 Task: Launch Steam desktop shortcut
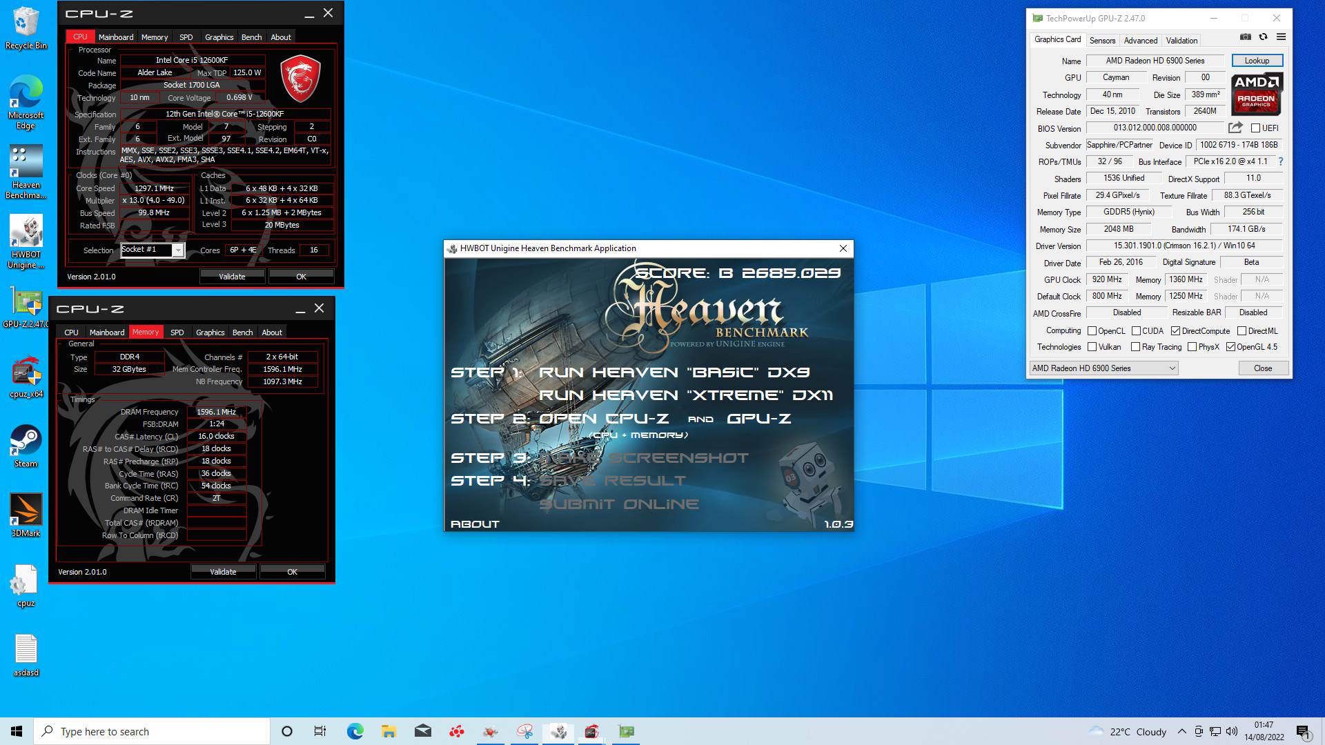tap(26, 446)
